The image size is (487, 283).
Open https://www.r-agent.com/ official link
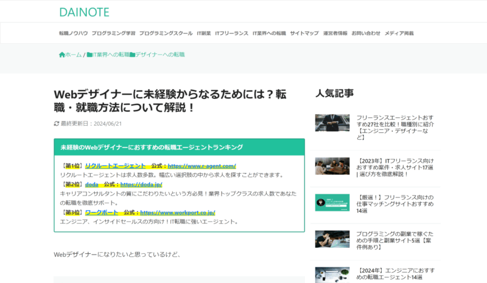point(201,166)
